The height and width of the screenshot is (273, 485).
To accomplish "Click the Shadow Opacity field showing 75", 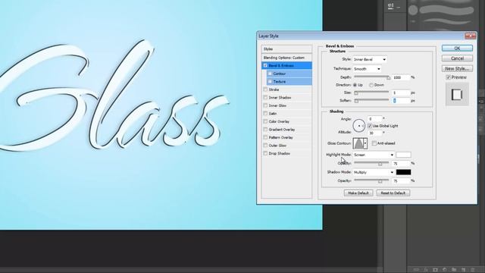I will point(401,180).
